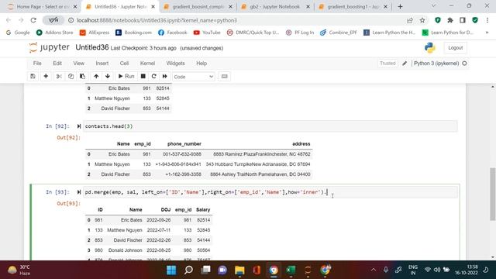Open the extensions puzzle icon

tap(450, 20)
